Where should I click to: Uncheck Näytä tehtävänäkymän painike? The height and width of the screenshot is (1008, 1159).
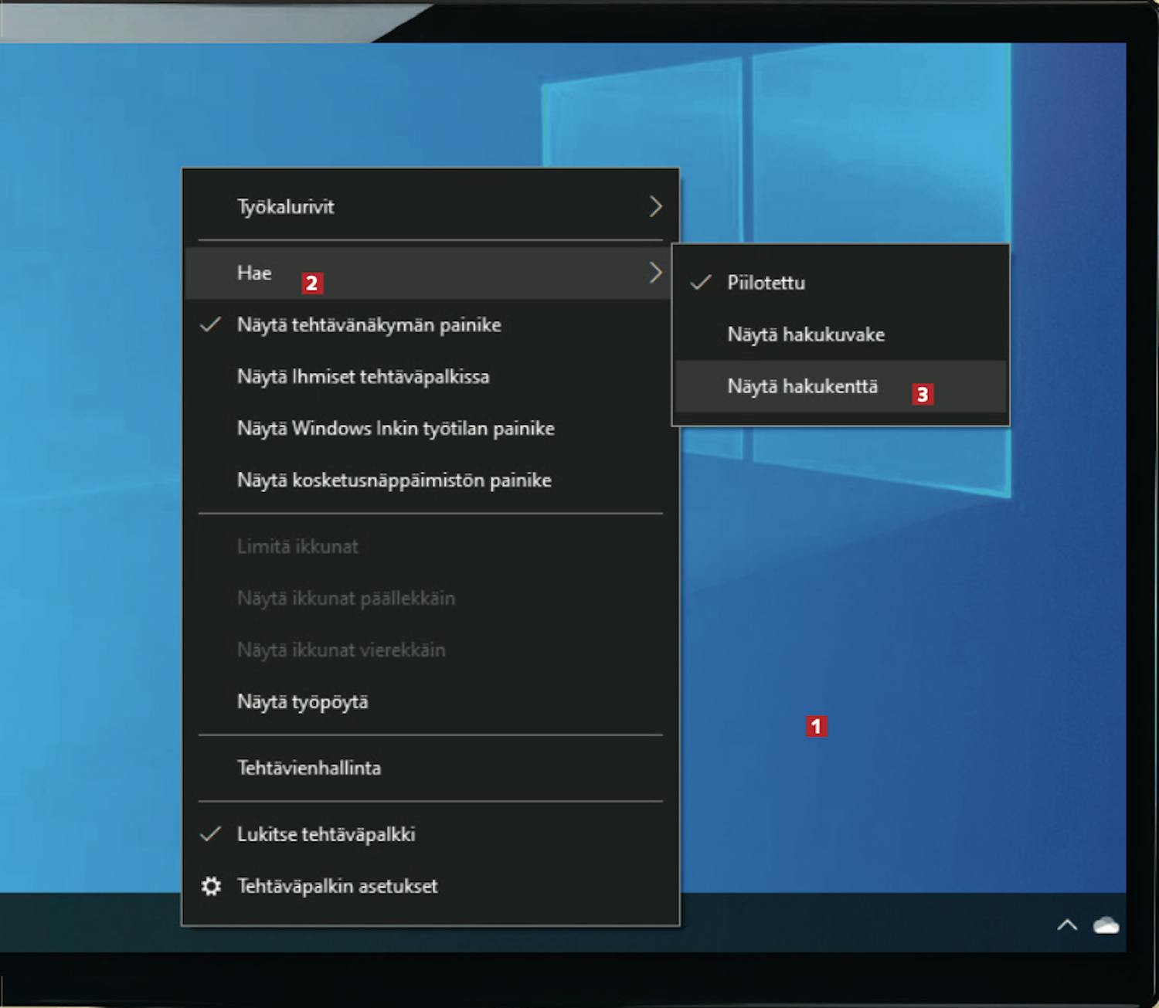pyautogui.click(x=369, y=325)
